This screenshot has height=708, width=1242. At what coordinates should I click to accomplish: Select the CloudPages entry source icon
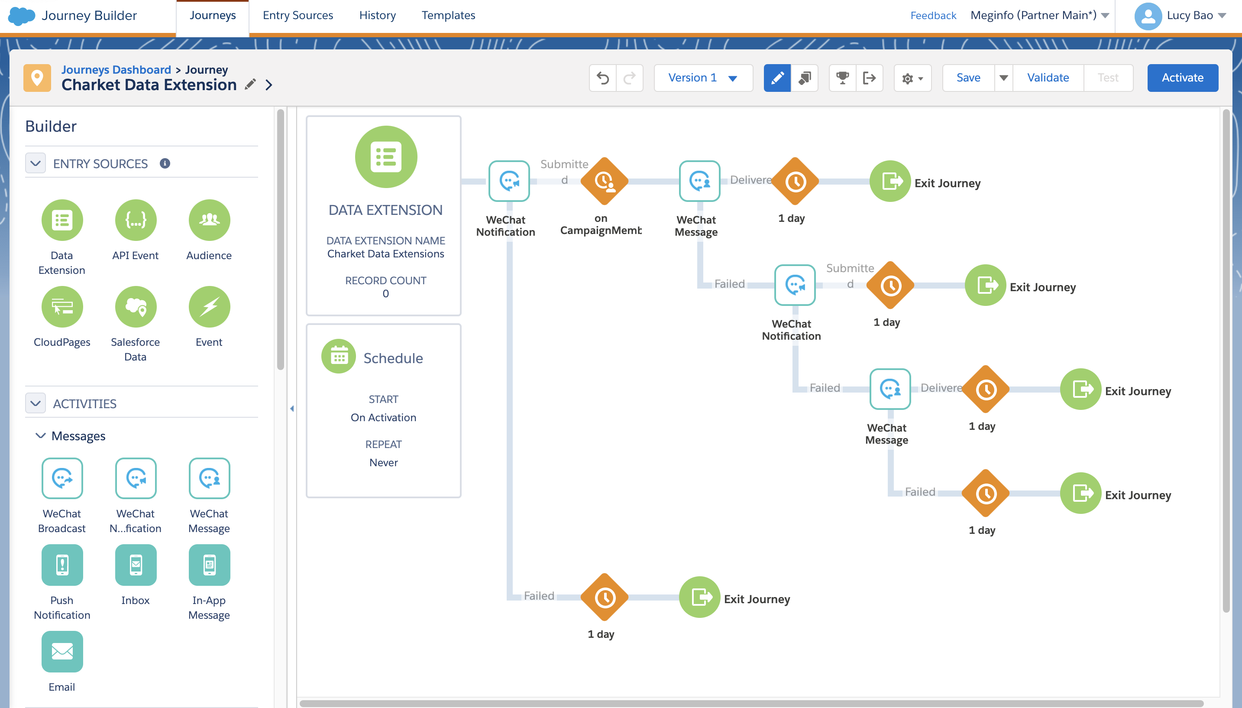coord(62,306)
